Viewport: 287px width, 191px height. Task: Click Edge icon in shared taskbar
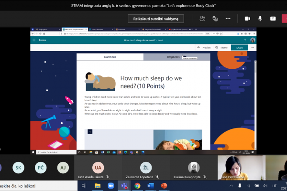[125, 152]
